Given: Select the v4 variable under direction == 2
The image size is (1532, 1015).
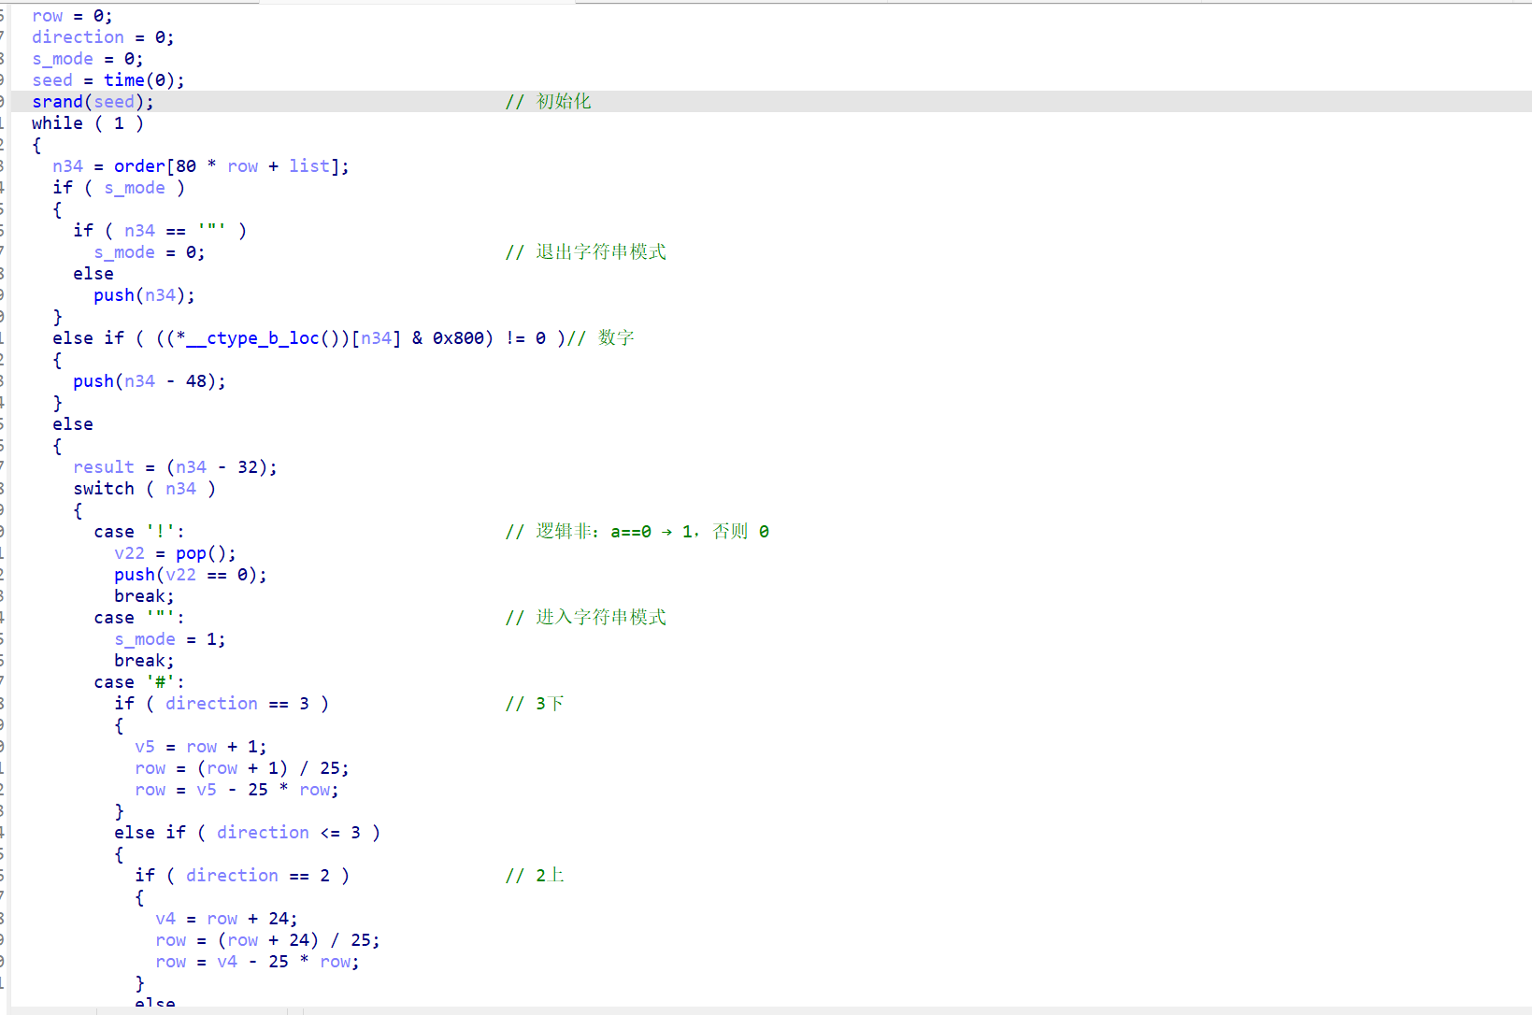Looking at the screenshot, I should point(165,919).
